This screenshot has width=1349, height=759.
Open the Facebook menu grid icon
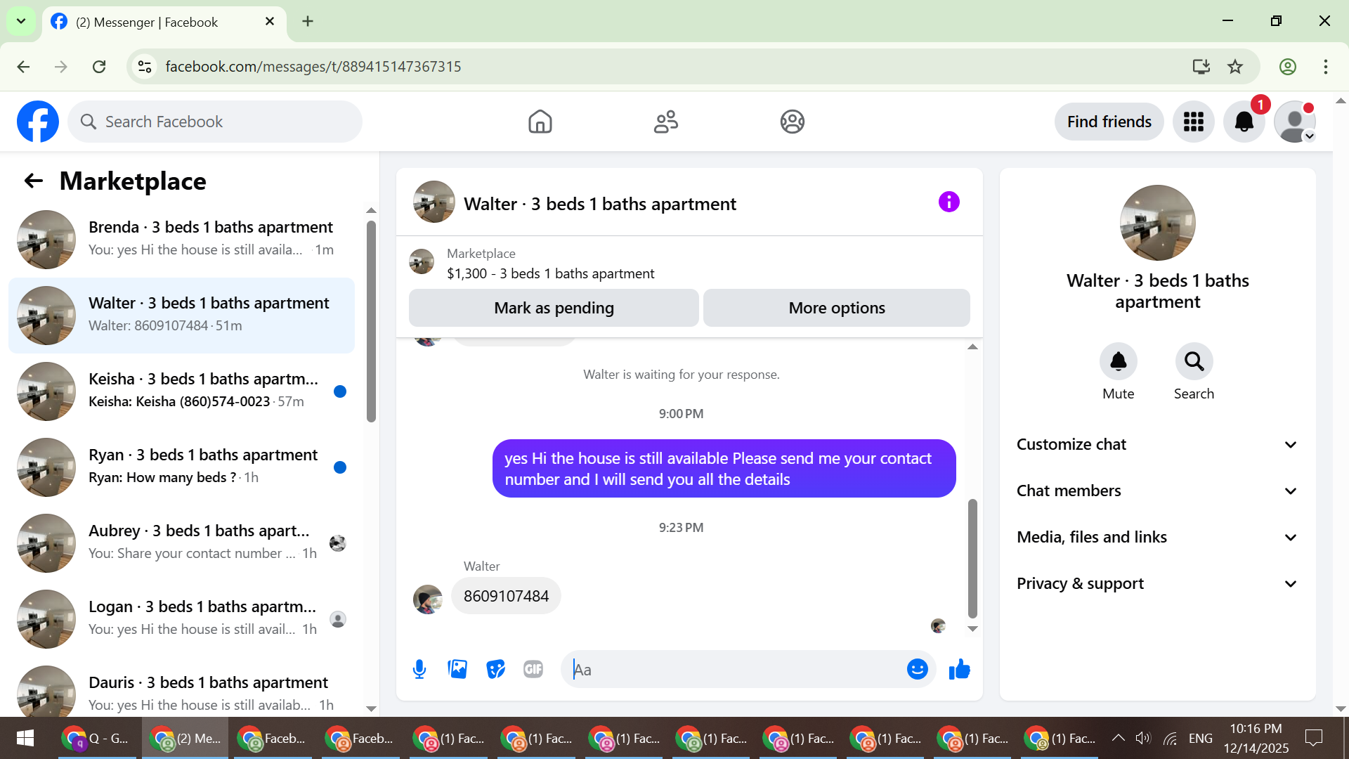click(1193, 122)
